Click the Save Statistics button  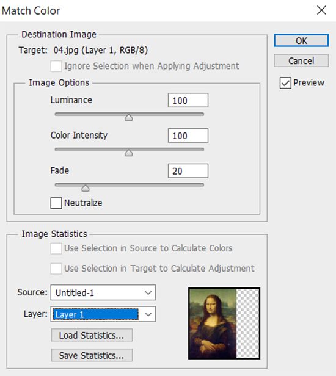[x=92, y=355]
